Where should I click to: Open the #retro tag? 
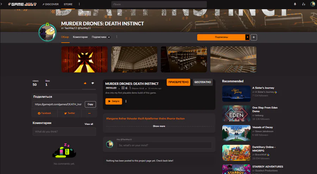coord(162,119)
